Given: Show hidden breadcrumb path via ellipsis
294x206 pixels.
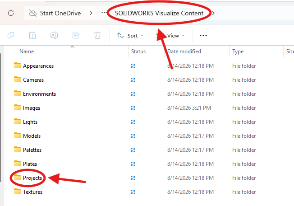Looking at the screenshot, I should [x=104, y=13].
